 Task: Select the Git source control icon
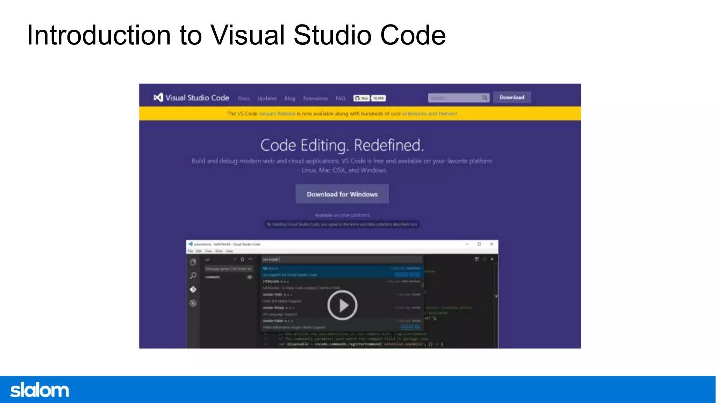tap(193, 289)
